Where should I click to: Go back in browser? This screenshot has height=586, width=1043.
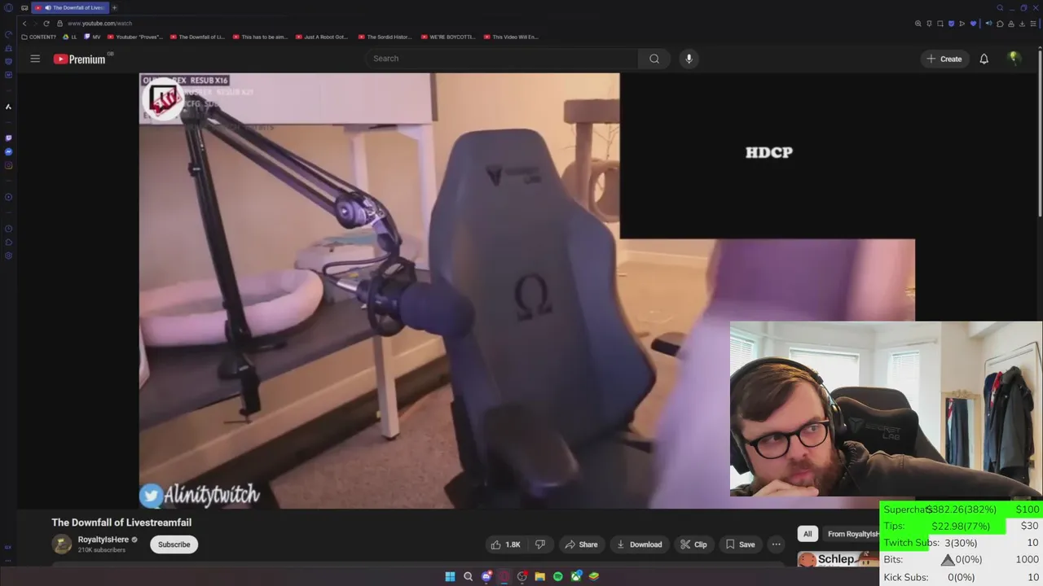coord(24,24)
